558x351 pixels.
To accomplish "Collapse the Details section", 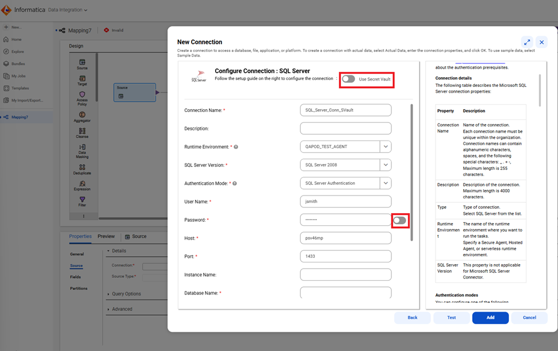I will point(108,251).
